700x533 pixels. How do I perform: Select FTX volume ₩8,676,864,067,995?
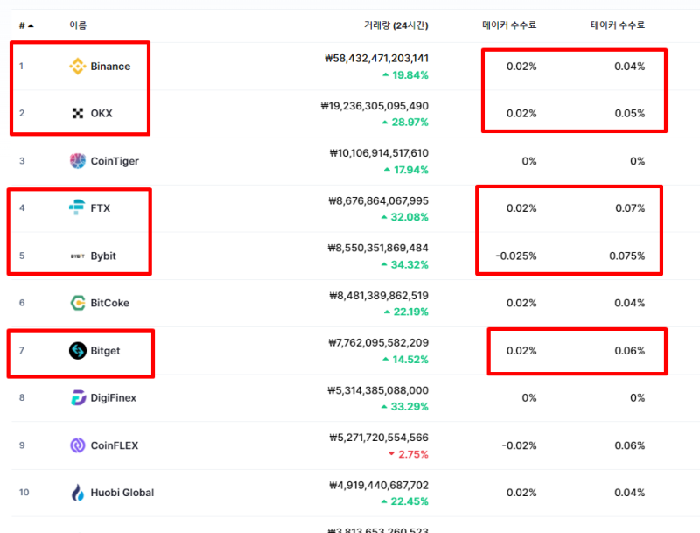click(379, 201)
